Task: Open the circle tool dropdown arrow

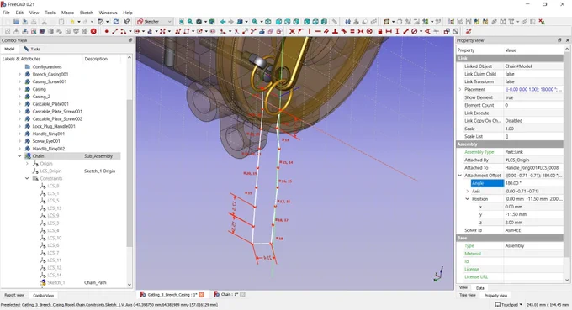Action: click(143, 31)
